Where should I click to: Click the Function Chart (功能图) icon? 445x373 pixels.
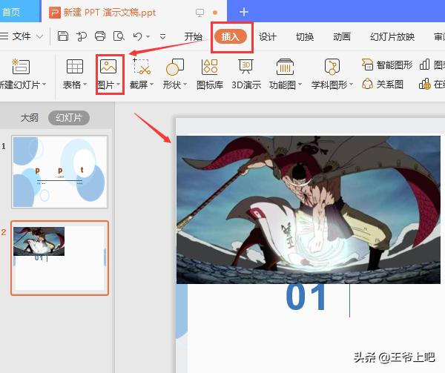[x=284, y=67]
